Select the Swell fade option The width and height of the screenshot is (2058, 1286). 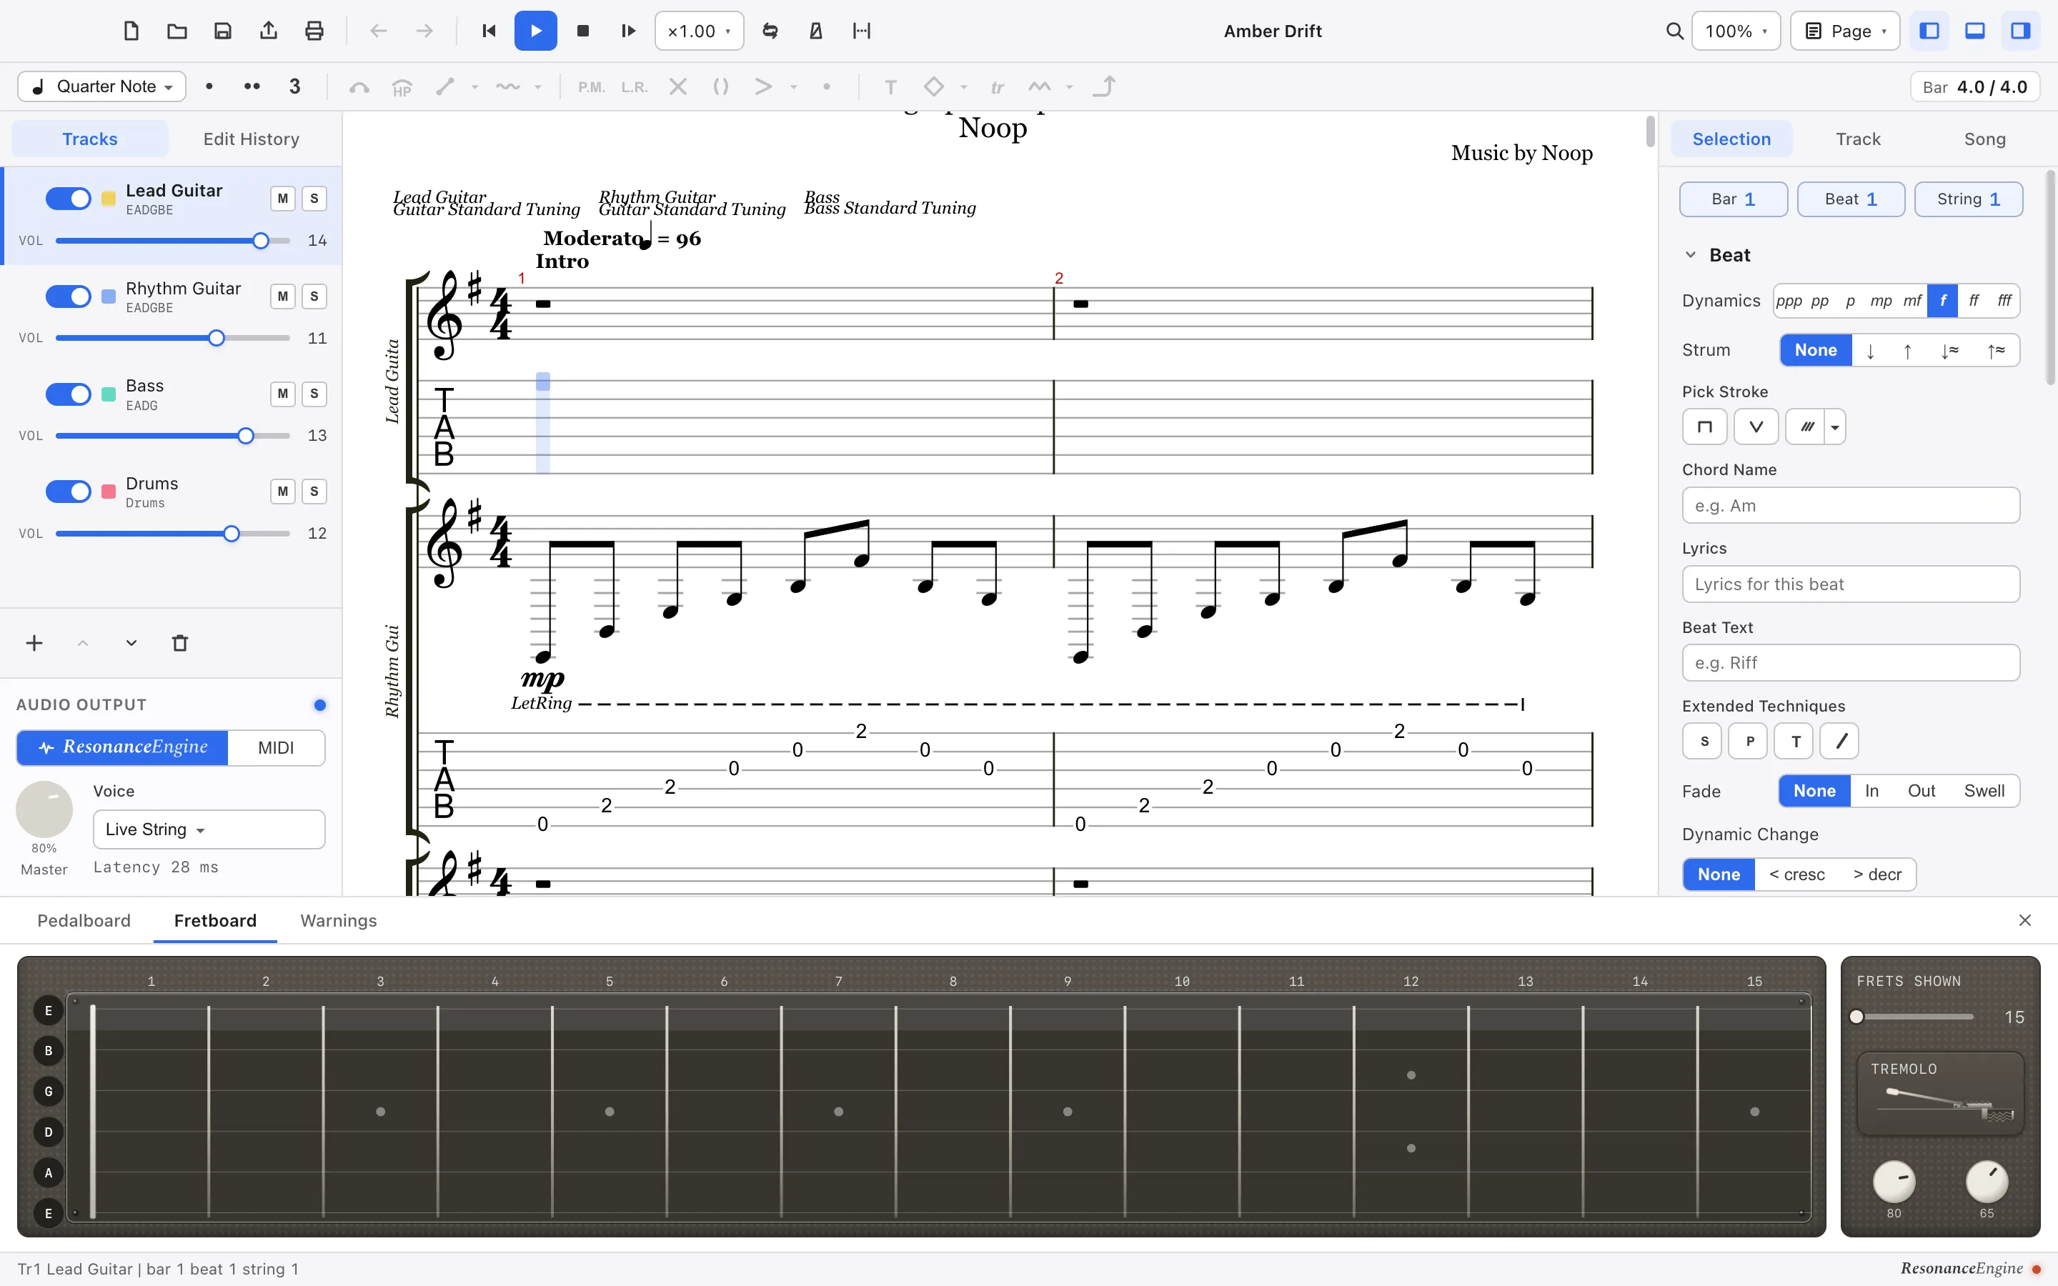[1984, 791]
